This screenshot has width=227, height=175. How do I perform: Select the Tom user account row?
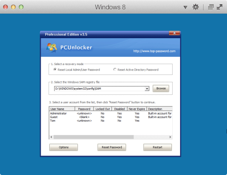point(111,121)
